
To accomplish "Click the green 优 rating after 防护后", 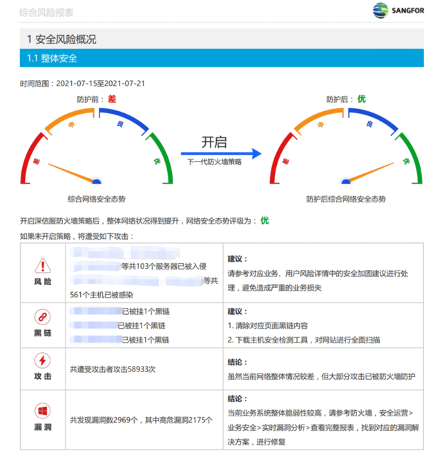I will [x=361, y=99].
